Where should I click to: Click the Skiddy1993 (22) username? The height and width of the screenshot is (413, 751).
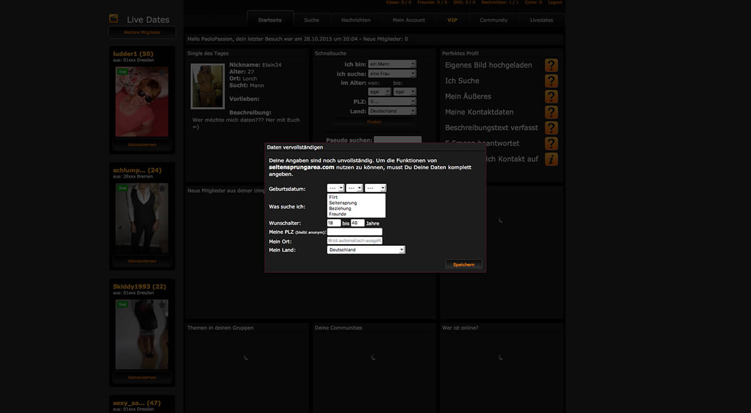(x=140, y=287)
